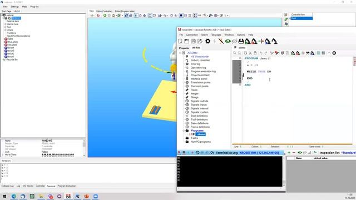Select Signals: outputs tree item
Image resolution: width=356 pixels, height=200 pixels.
coord(199,101)
